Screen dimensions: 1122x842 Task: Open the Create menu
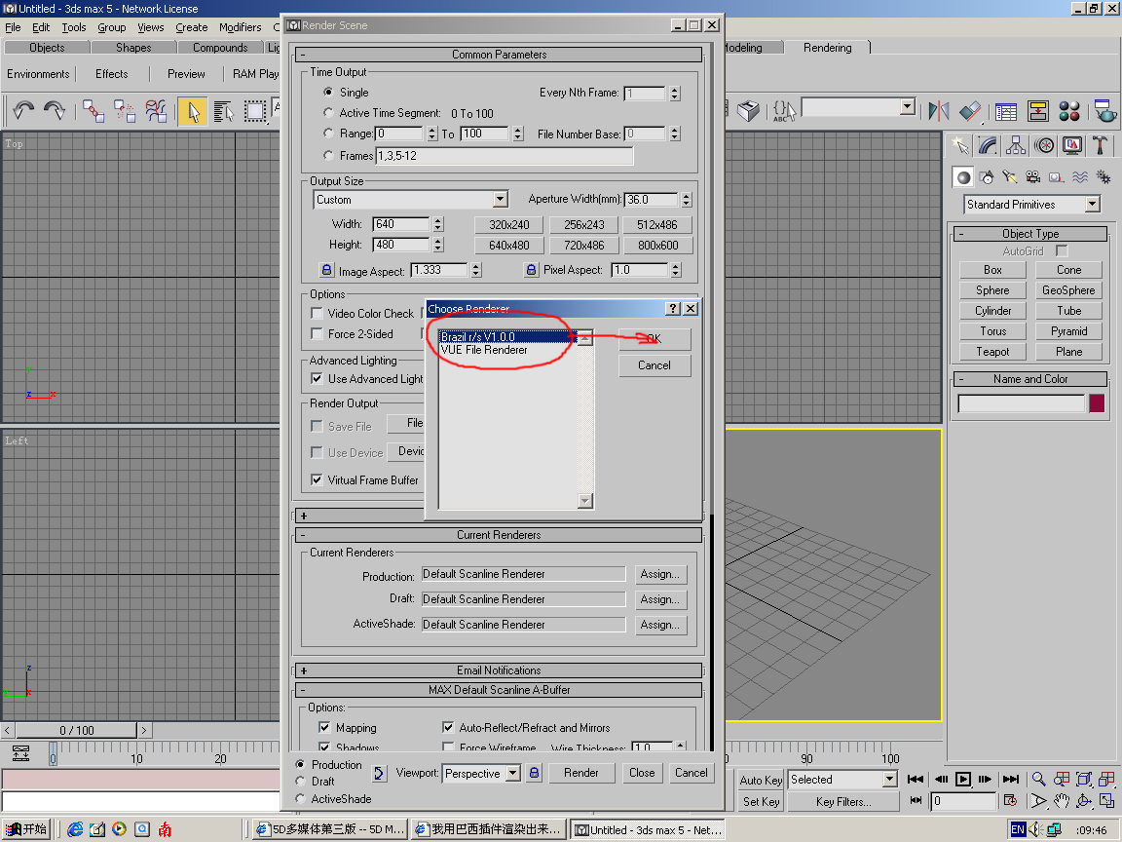(x=192, y=27)
